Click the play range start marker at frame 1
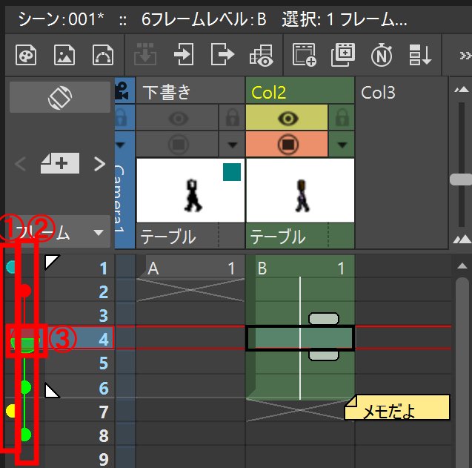The width and height of the screenshot is (472, 468). 52,262
